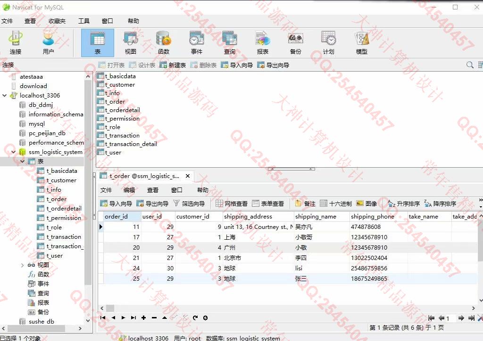Open the 查看 main menu
Image resolution: width=483 pixels, height=341 pixels.
(x=30, y=21)
